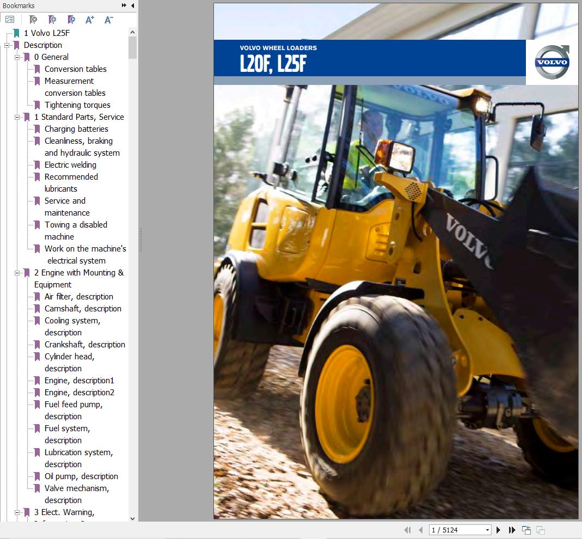Click the Previous view icon
The image size is (582, 539).
[526, 529]
